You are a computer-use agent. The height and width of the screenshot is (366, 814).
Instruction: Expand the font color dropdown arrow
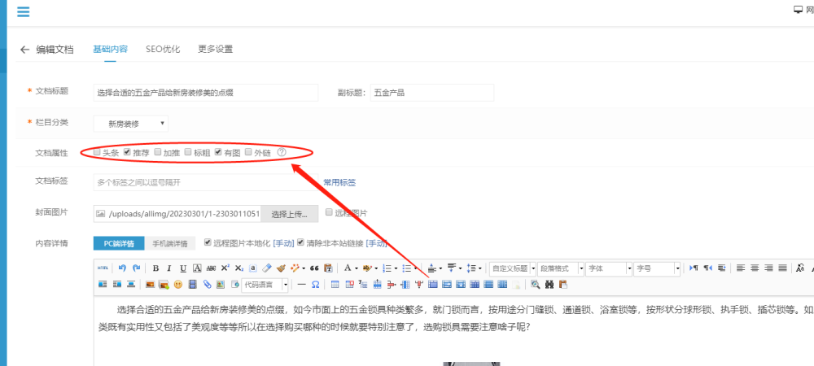tap(357, 268)
